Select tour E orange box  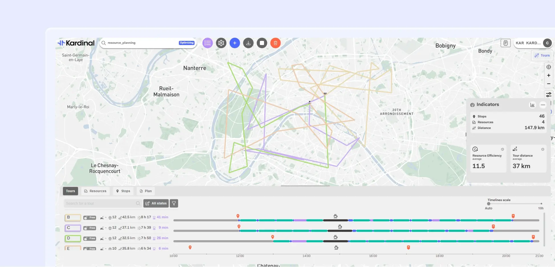[x=73, y=248]
